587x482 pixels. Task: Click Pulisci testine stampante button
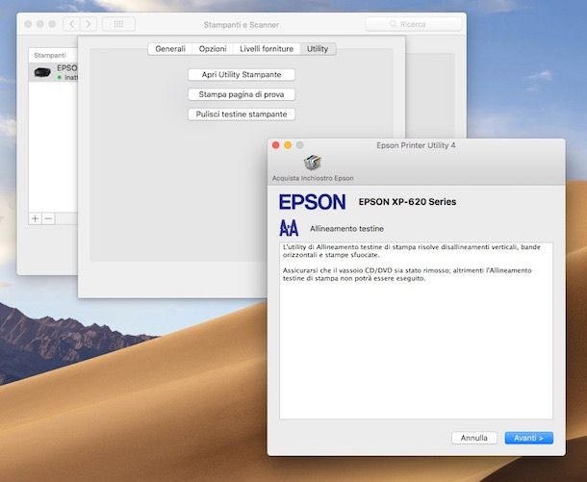tap(242, 114)
